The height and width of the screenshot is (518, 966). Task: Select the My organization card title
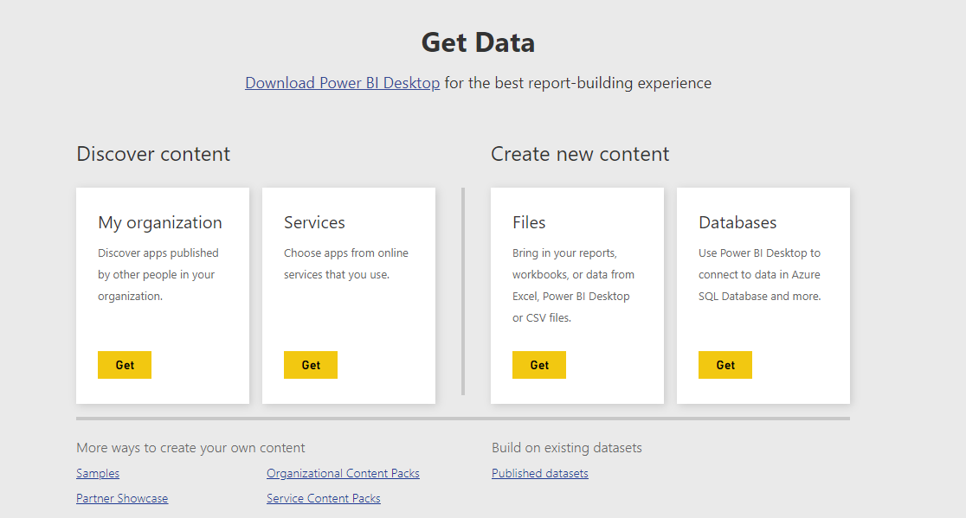tap(160, 222)
